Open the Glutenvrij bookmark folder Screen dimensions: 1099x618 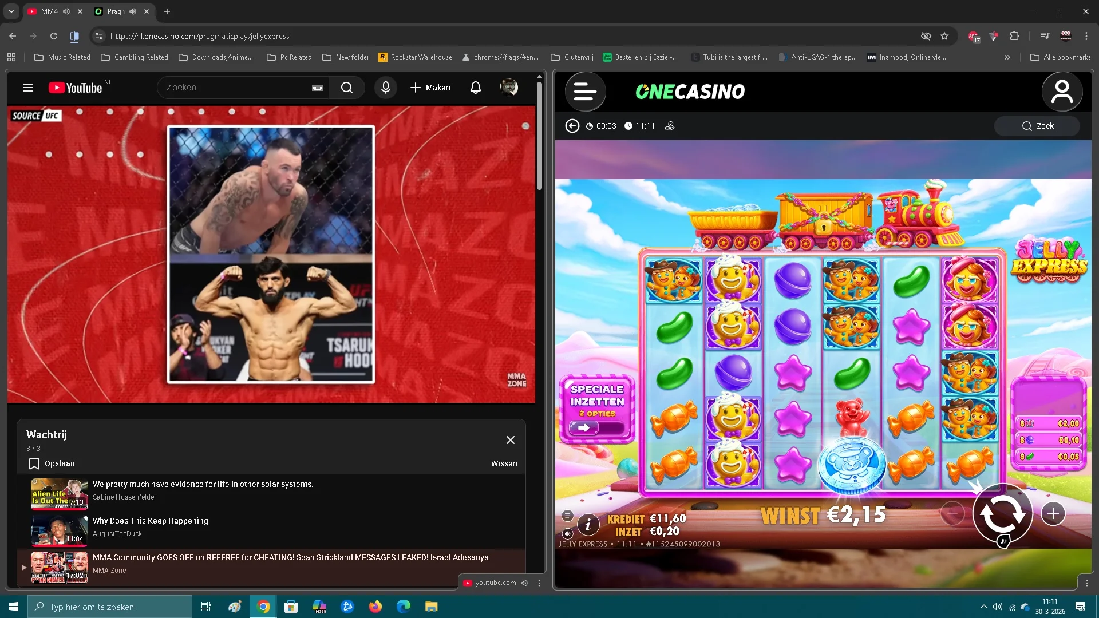pyautogui.click(x=572, y=57)
